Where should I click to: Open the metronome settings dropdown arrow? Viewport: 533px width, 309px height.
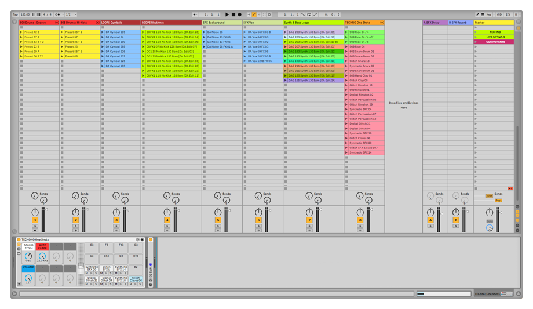coord(63,14)
